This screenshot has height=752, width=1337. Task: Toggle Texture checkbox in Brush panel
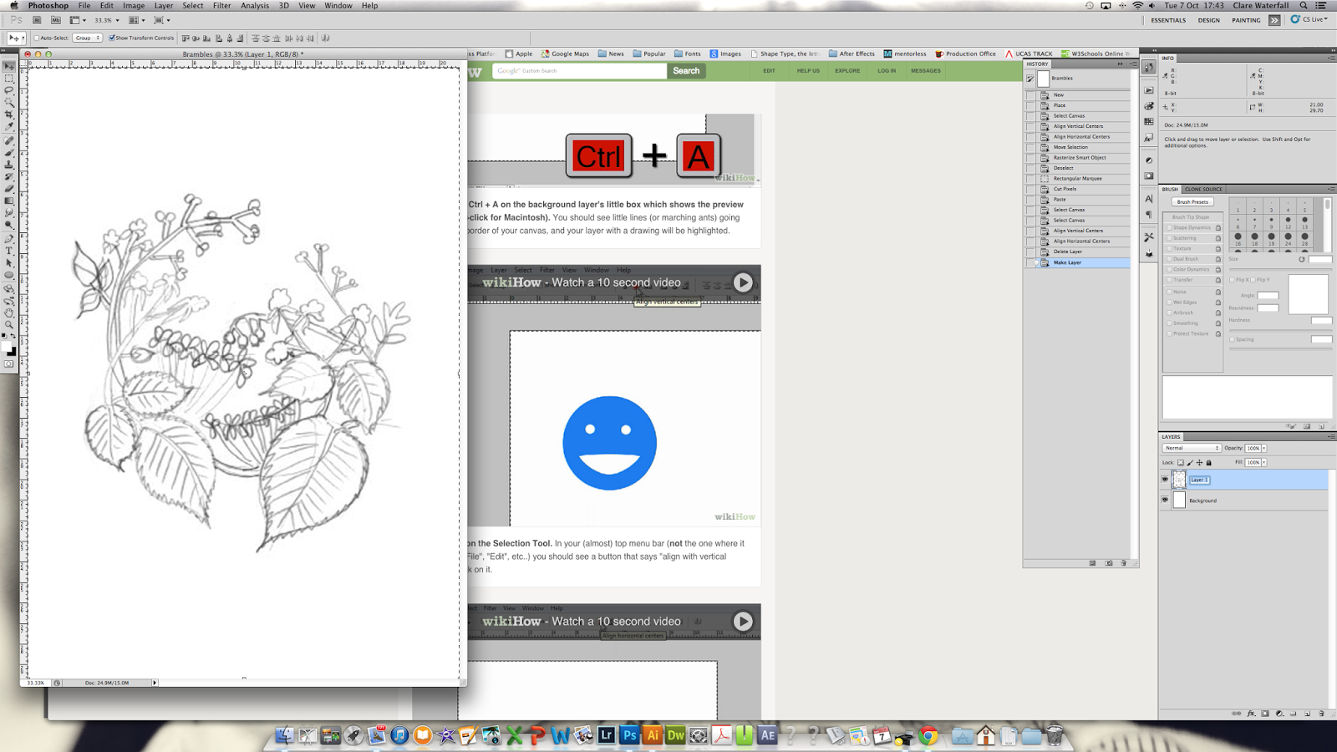pyautogui.click(x=1168, y=248)
